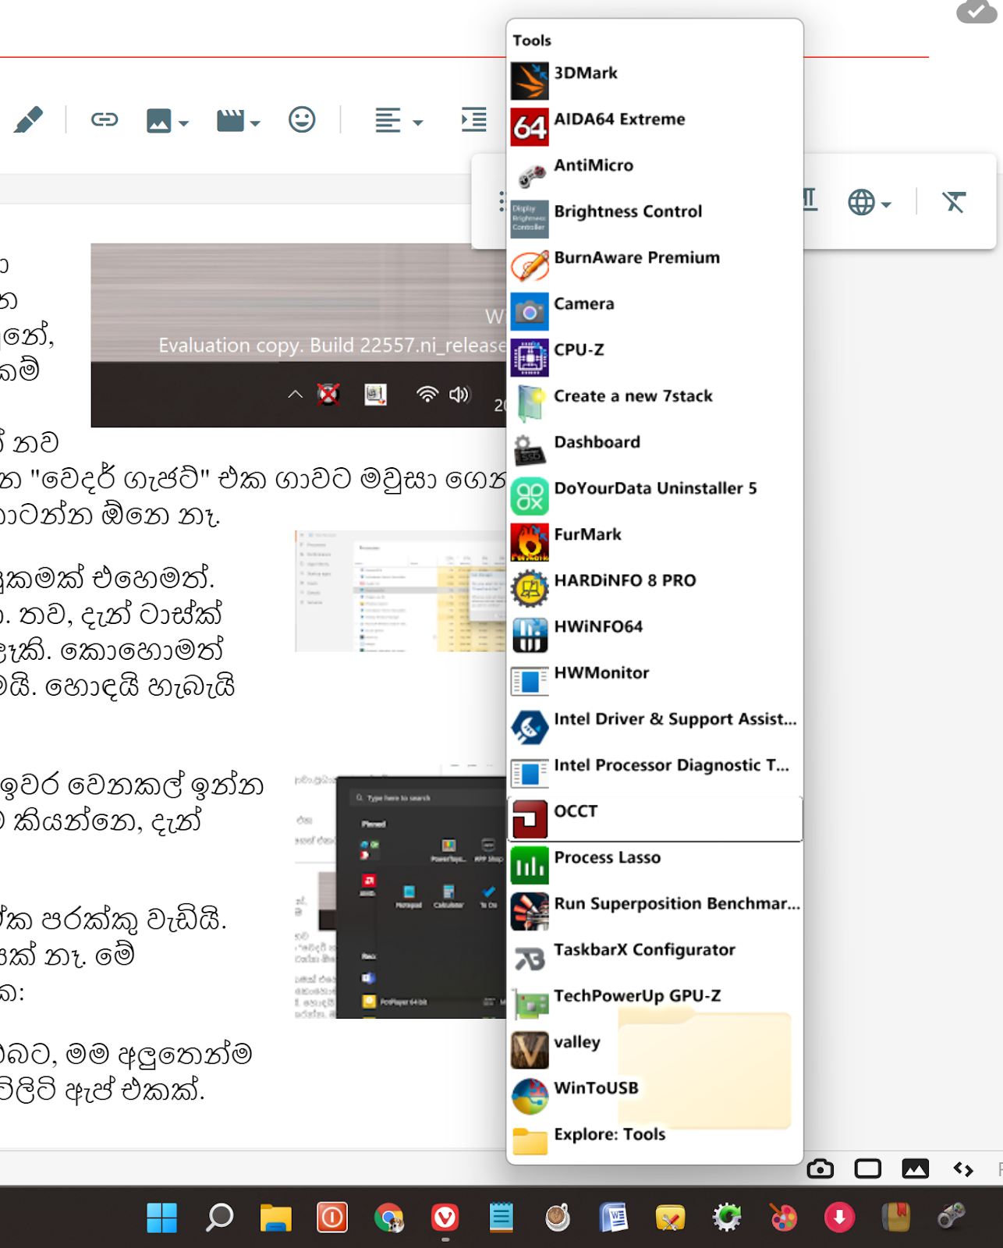Start the valley benchmark entry
Viewport: 1003px width, 1248px height.
point(654,1049)
